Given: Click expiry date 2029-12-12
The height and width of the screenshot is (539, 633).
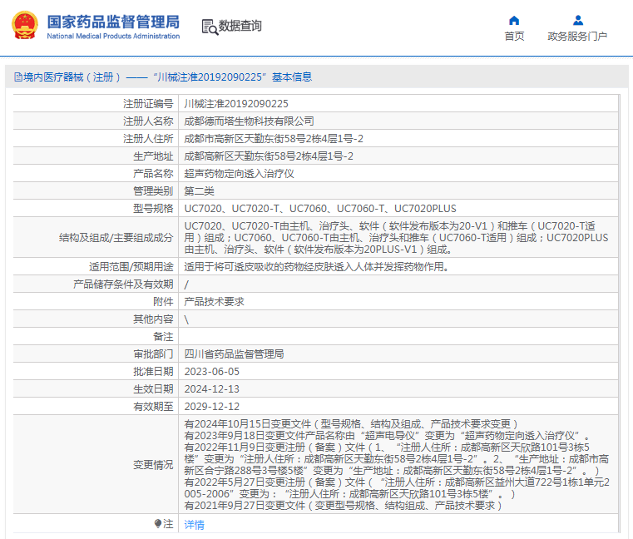Looking at the screenshot, I should click(212, 406).
